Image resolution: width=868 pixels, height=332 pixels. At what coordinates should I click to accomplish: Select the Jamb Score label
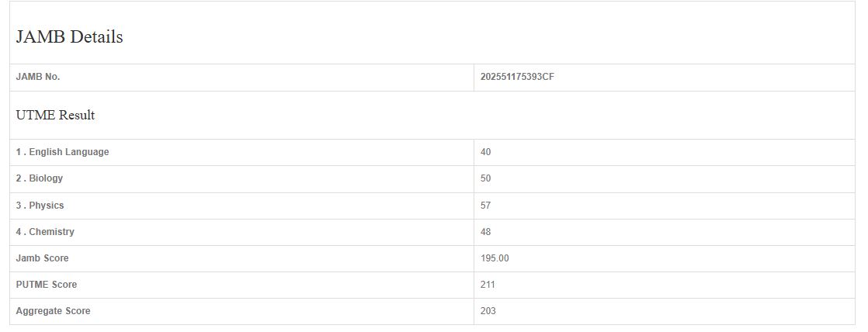(x=42, y=258)
